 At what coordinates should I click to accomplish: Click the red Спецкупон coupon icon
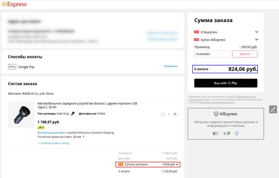tap(196, 32)
